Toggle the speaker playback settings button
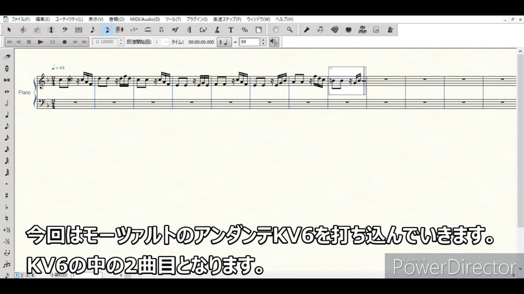Screen dimensions: 524x294 (x=274, y=42)
